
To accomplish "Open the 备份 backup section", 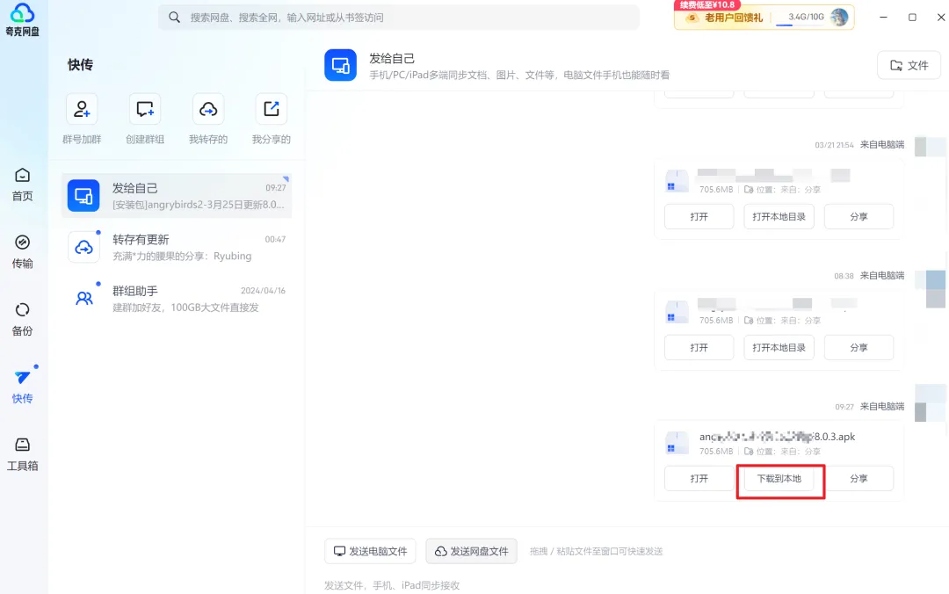I will point(22,319).
